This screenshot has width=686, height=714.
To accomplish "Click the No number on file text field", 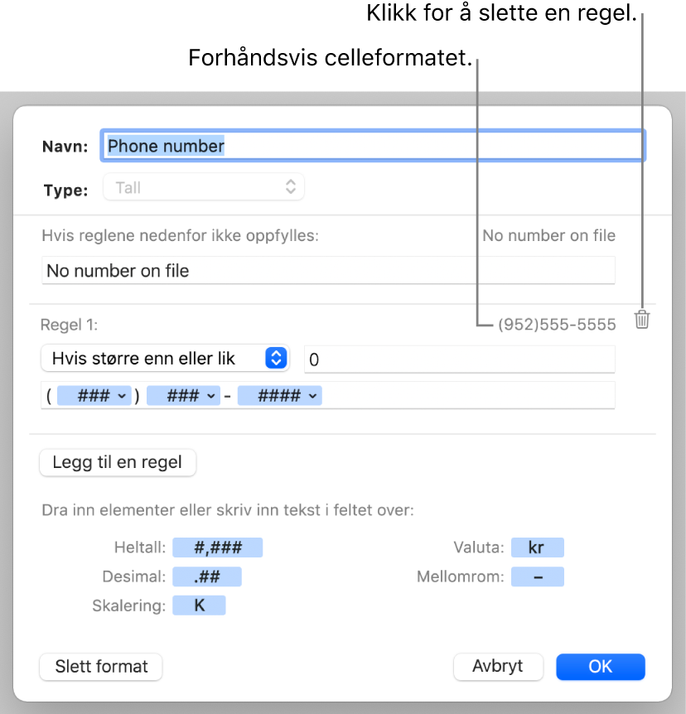I will [x=328, y=271].
